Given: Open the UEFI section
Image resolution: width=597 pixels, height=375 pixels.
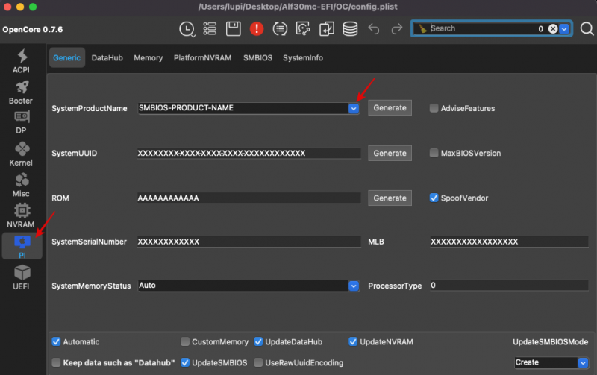Looking at the screenshot, I should click(x=21, y=277).
